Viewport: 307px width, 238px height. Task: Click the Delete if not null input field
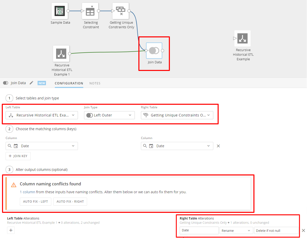coord(276,230)
